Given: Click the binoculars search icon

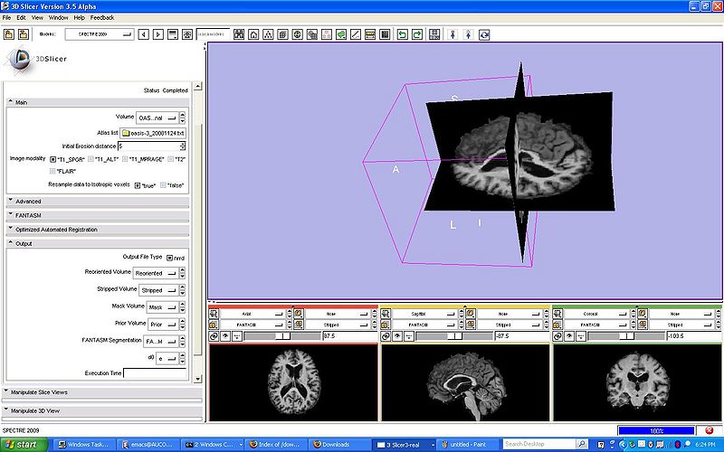Looking at the screenshot, I should tap(239, 34).
